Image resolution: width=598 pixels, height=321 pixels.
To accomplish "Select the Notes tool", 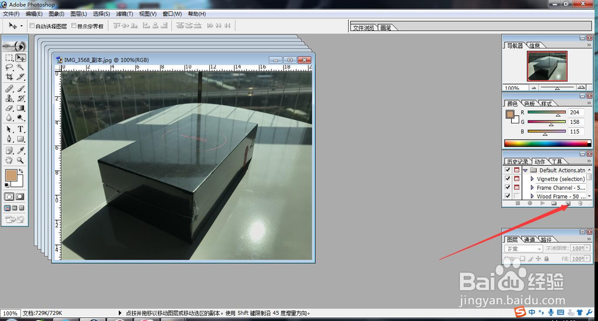I will 9,150.
